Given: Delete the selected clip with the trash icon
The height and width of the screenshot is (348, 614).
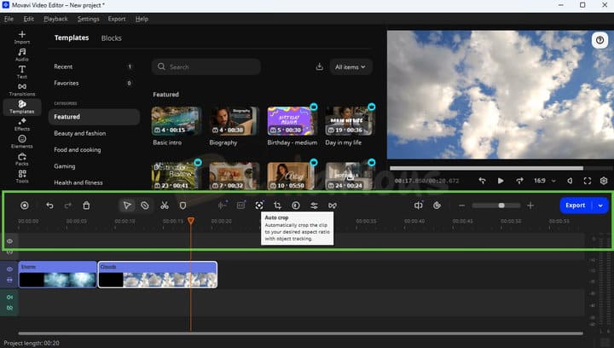Looking at the screenshot, I should click(86, 206).
